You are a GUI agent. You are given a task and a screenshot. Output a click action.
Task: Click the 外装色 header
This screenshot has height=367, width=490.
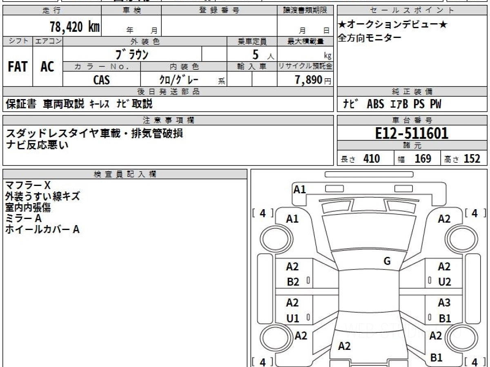[145, 41]
